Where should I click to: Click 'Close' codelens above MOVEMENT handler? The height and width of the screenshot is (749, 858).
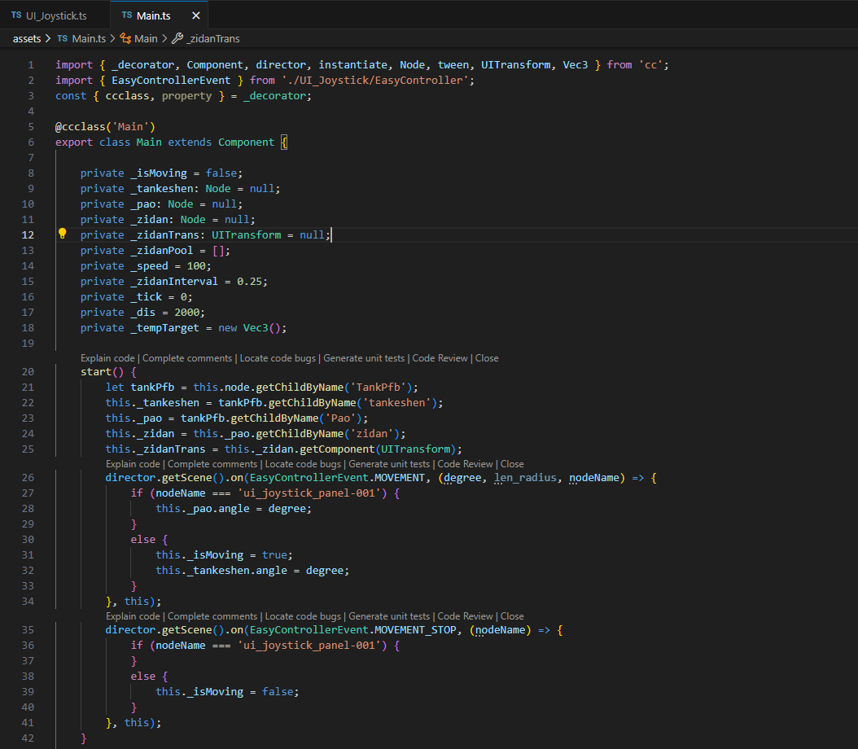point(512,463)
